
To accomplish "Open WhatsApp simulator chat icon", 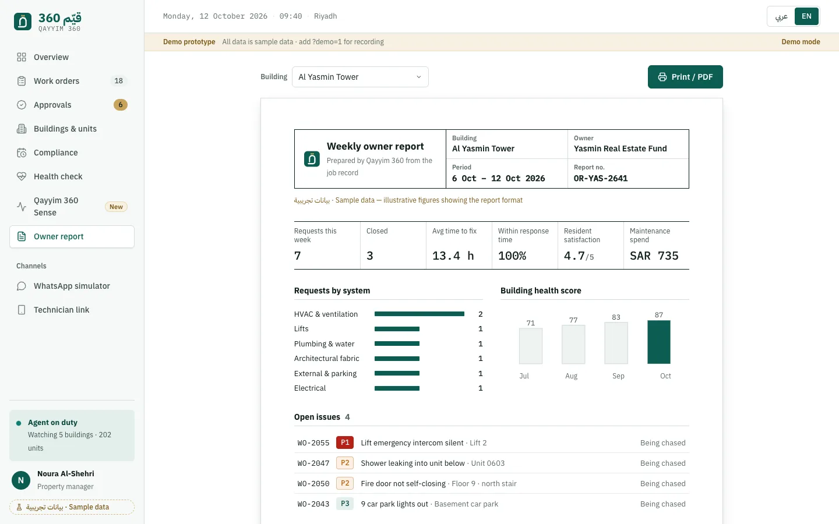I will [x=22, y=286].
